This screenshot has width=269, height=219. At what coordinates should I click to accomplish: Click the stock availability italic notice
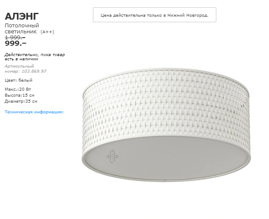[x=35, y=57]
